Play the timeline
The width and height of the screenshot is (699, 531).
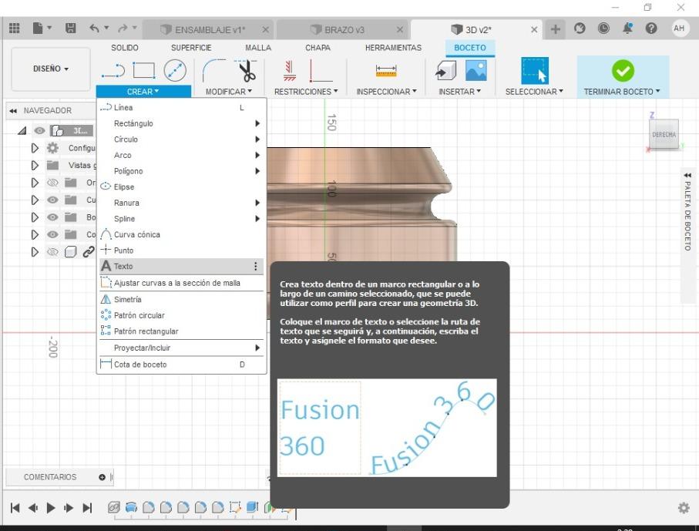pos(51,508)
